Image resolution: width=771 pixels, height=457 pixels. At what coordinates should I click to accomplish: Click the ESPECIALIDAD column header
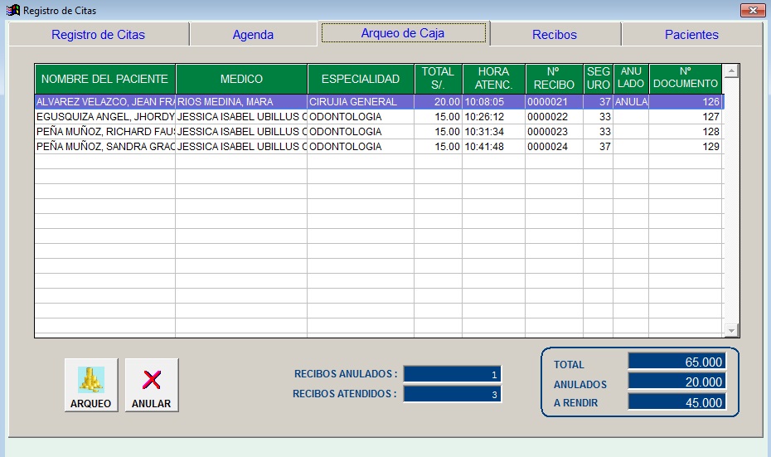[x=361, y=79]
